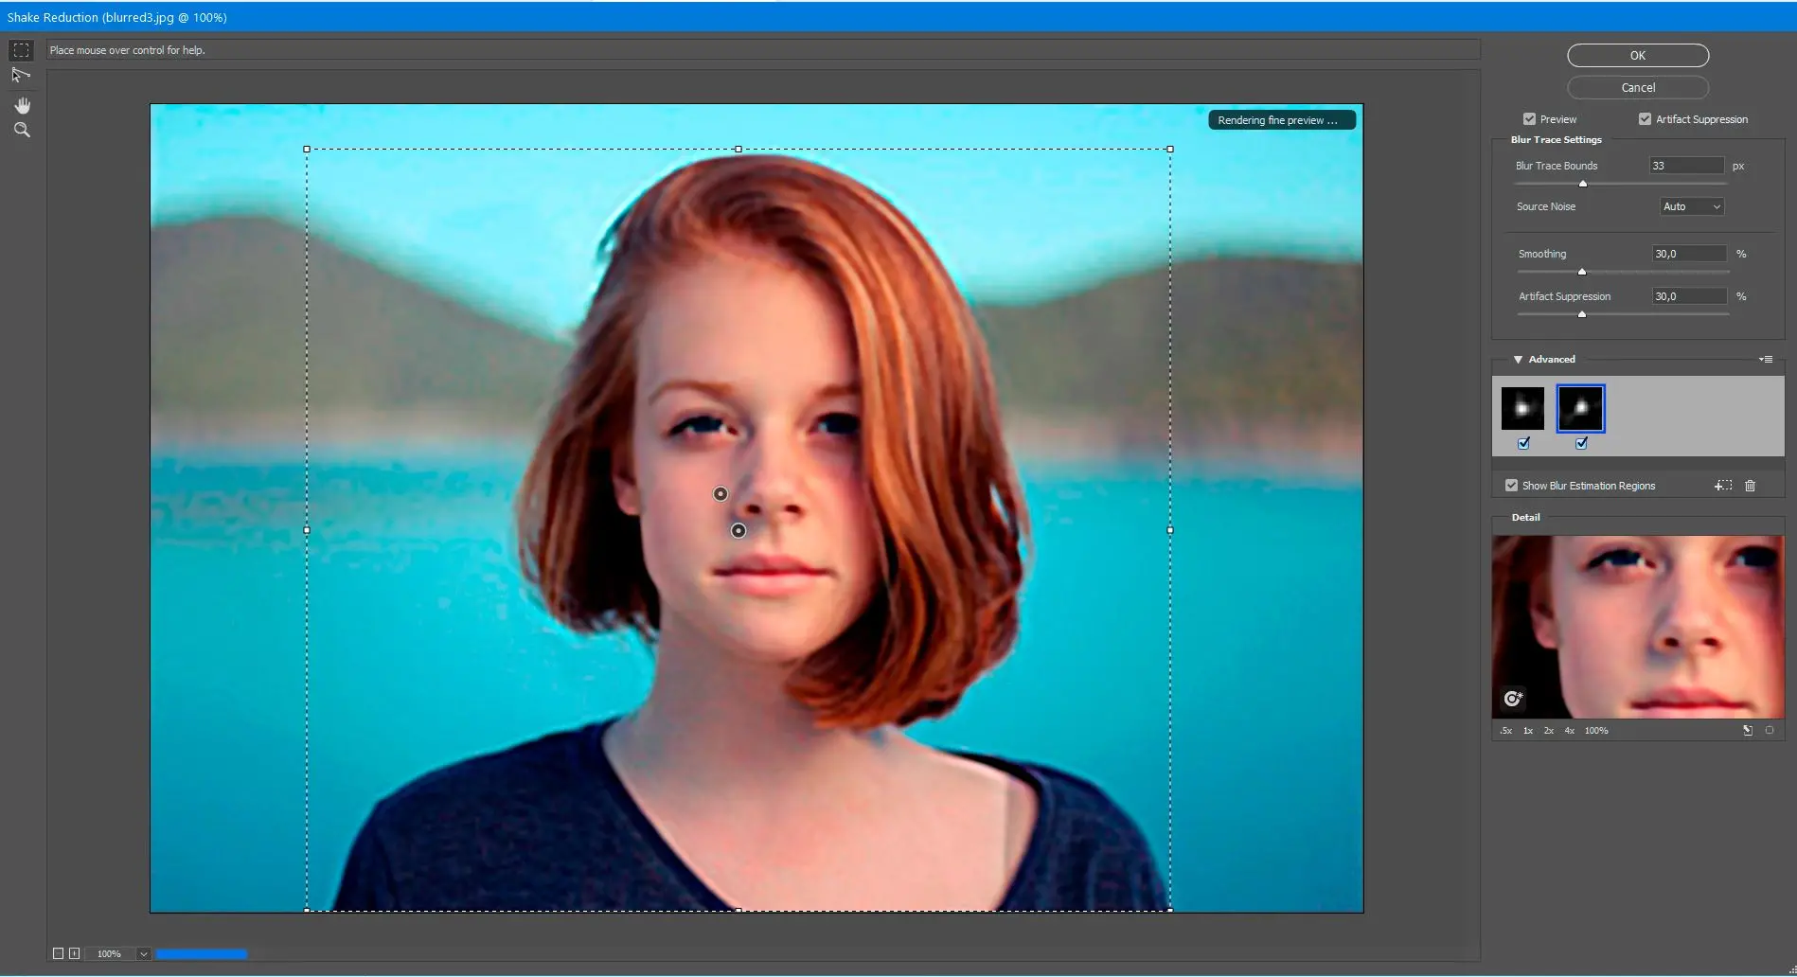1797x977 pixels.
Task: Uncheck the second blur trace checkbox
Action: pyautogui.click(x=1581, y=443)
